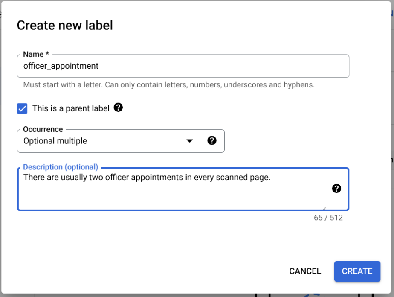Toggle the 'This is a parent label' checkbox
The image size is (394, 297).
22,108
